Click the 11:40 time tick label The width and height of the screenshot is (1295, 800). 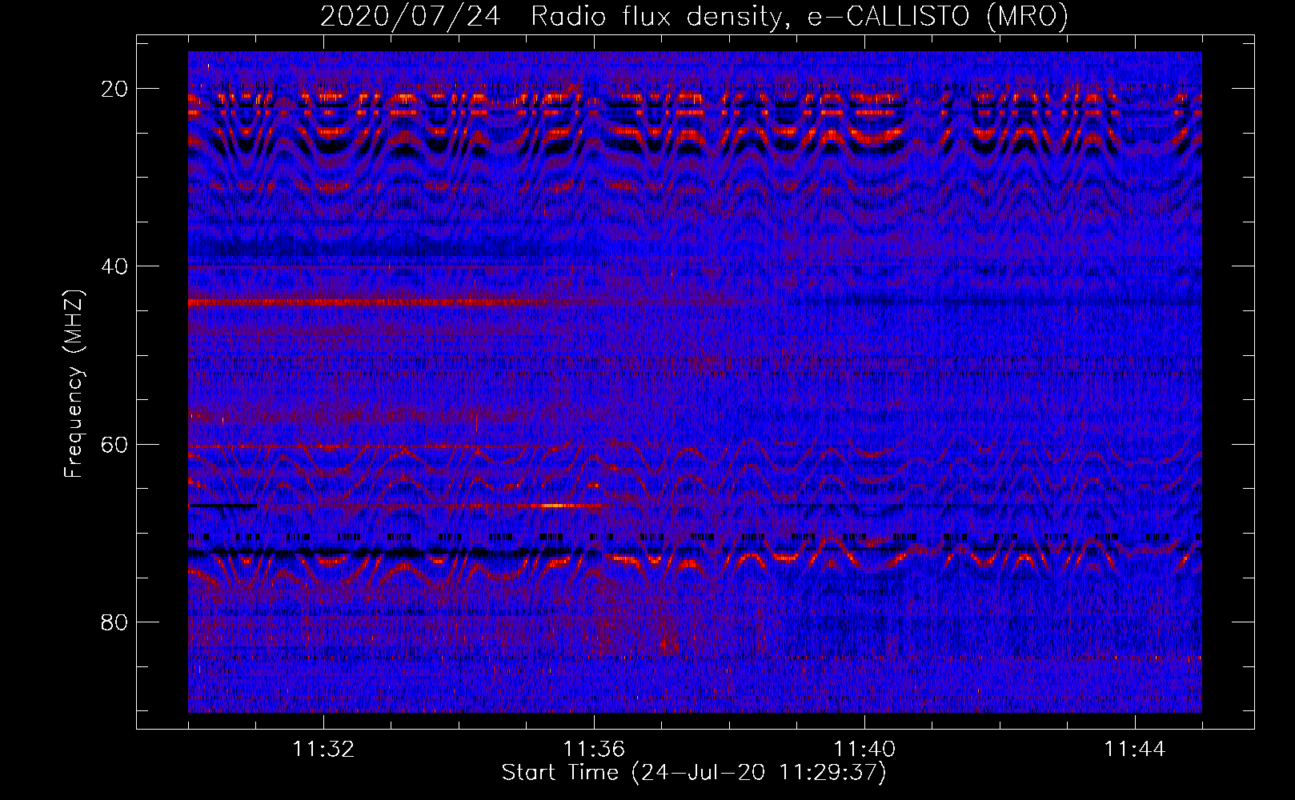864,750
